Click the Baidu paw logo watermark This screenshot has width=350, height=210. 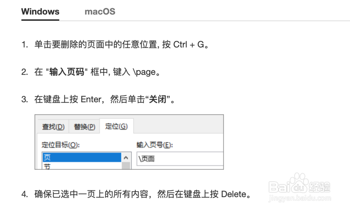point(299,183)
